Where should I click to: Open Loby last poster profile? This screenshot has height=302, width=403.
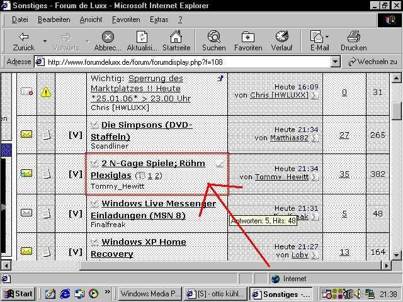[x=300, y=255]
